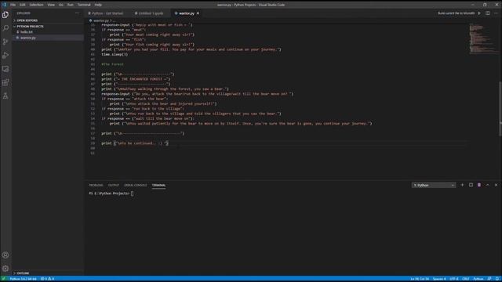The width and height of the screenshot is (502, 282).
Task: Click the 'time.sleep(1)' code line
Action: (x=115, y=54)
